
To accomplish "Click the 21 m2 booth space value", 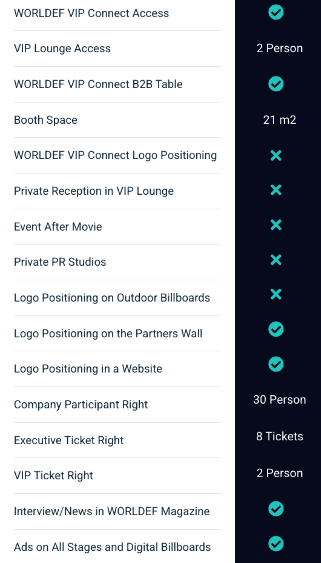I will (280, 120).
